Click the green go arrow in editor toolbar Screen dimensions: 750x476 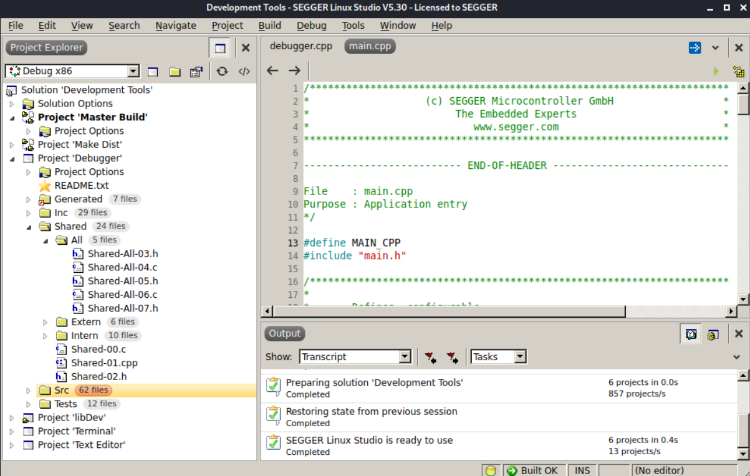click(716, 71)
